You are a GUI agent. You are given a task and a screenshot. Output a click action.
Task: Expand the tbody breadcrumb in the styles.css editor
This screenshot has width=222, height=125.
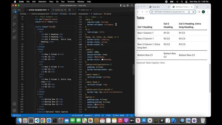pyautogui.click(x=108, y=14)
